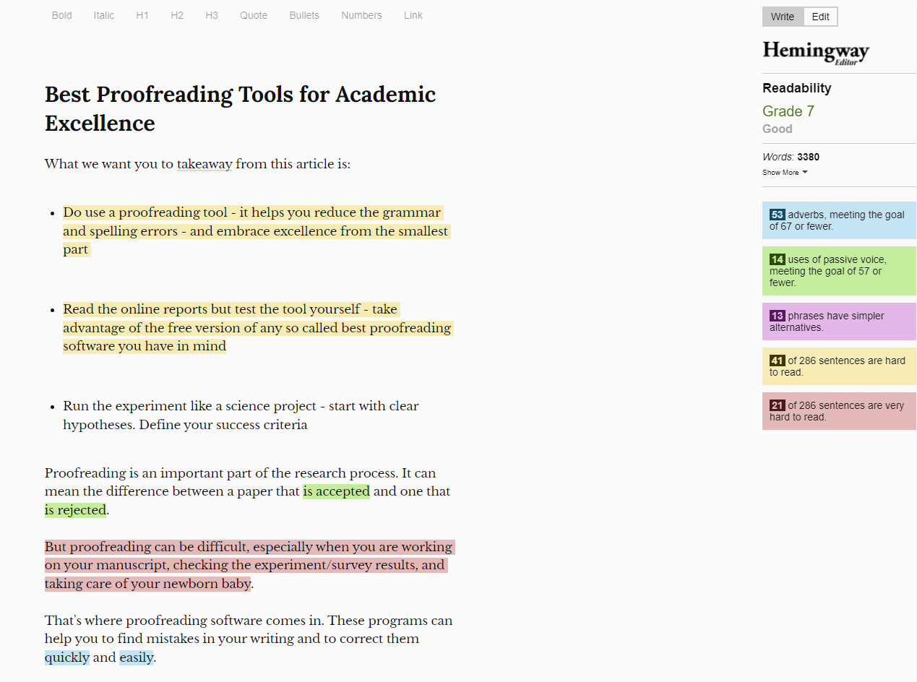Open the adverbs count indicator
Viewport: 917px width, 682px height.
coord(838,220)
